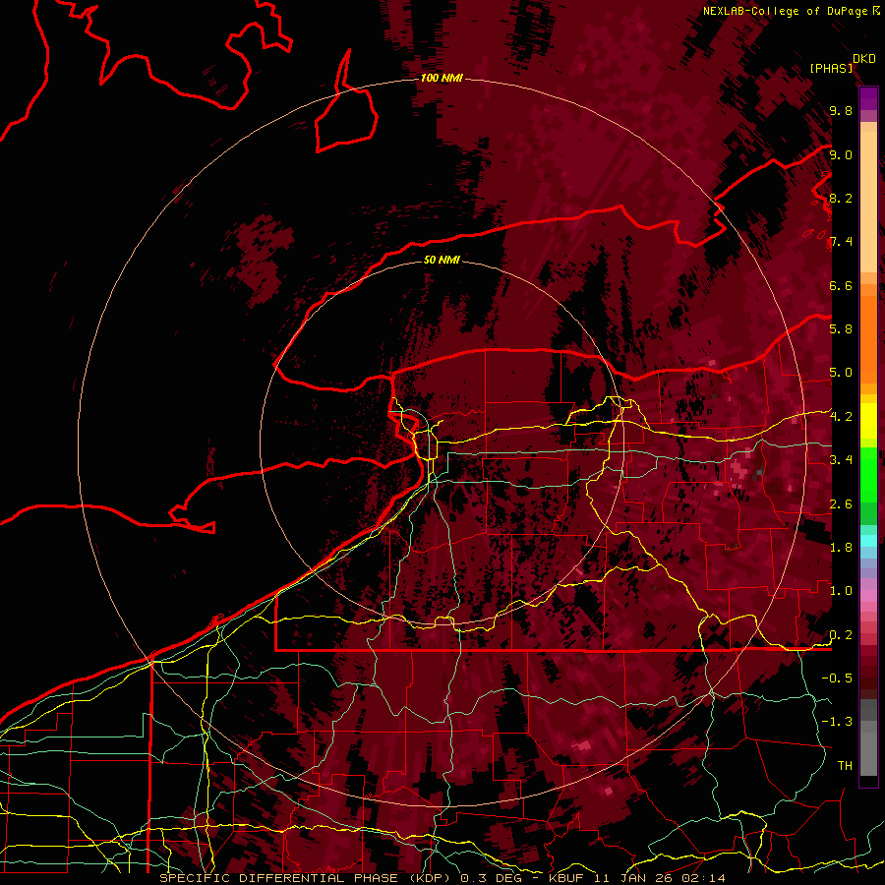Click the 5.8 legend value
This screenshot has width=885, height=885.
point(841,329)
